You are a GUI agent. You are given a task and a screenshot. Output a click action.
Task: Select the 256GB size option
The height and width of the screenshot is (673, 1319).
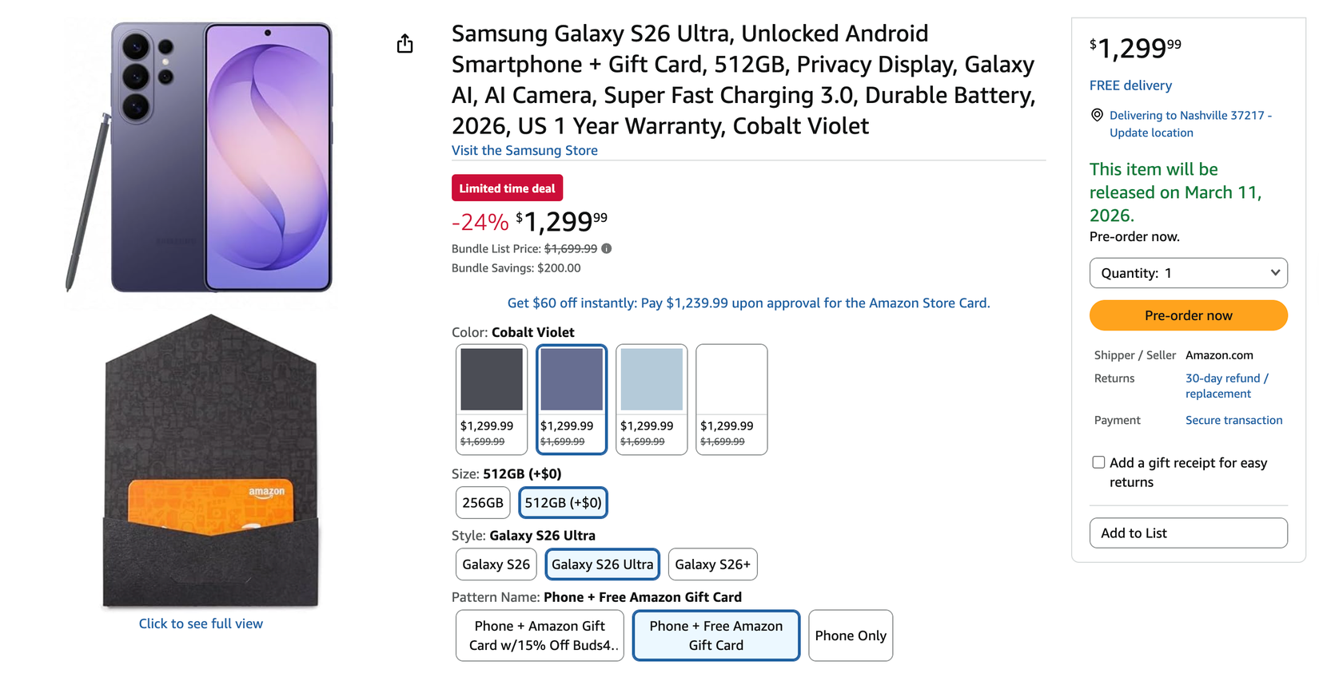click(482, 502)
